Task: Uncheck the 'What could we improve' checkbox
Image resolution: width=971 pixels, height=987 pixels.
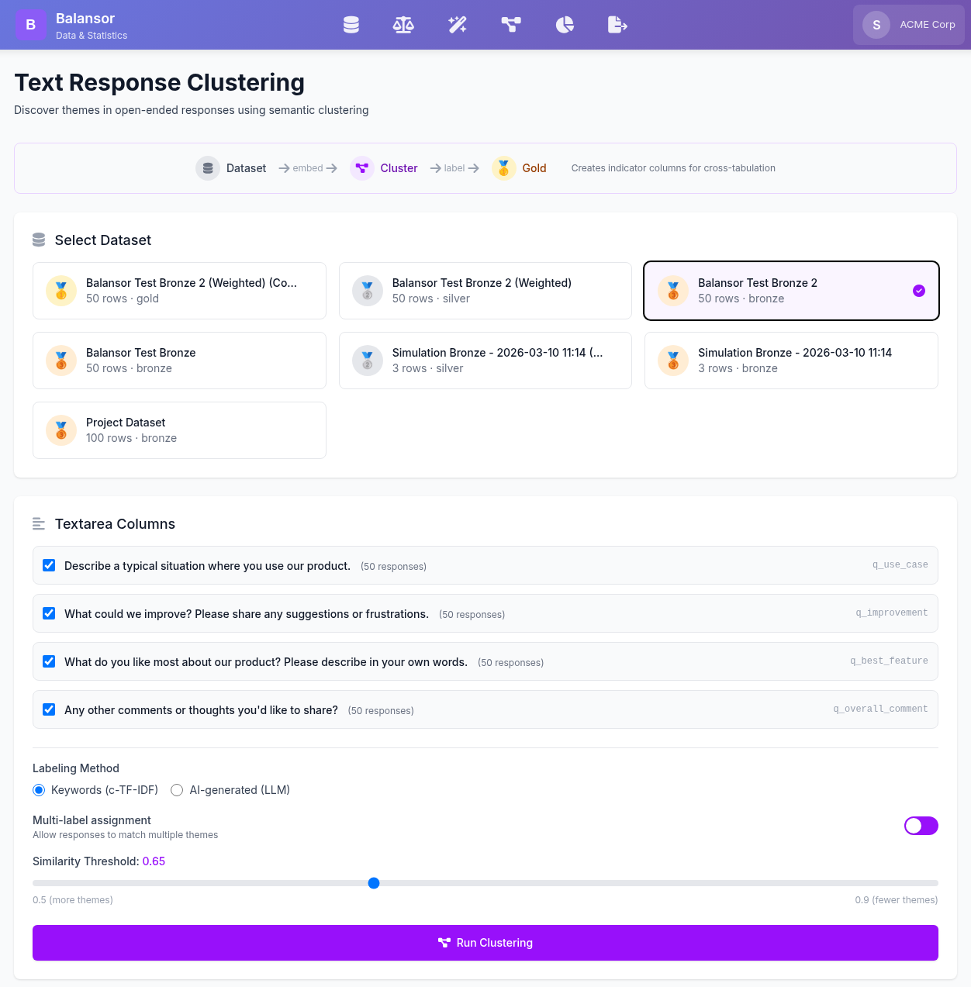Action: [49, 613]
